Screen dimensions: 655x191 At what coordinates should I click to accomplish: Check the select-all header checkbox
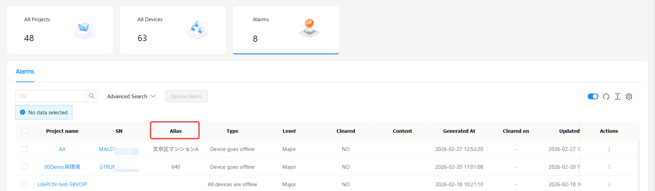coord(24,131)
